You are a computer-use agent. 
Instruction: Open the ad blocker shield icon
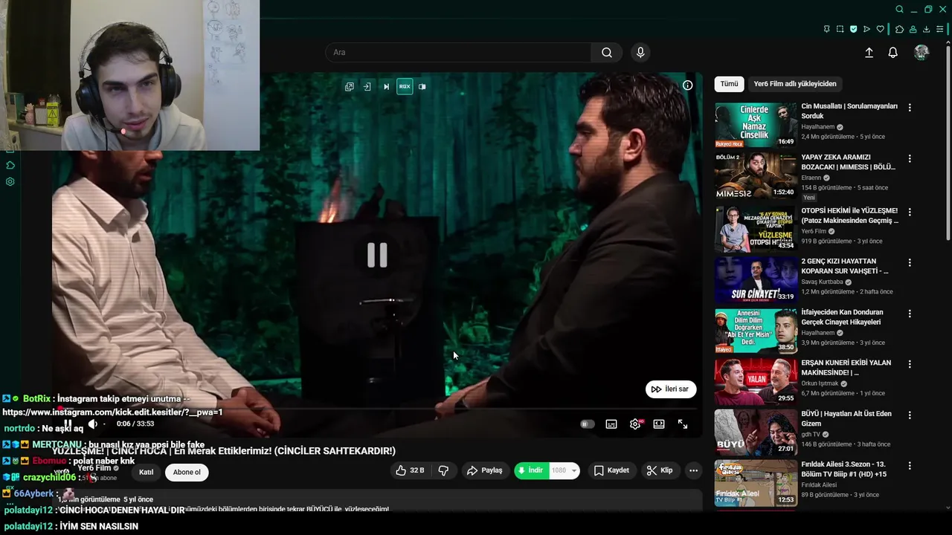(x=853, y=29)
